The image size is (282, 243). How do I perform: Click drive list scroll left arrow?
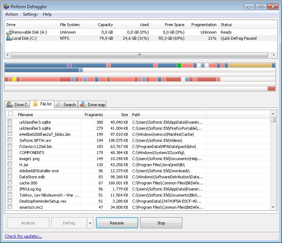[7, 55]
